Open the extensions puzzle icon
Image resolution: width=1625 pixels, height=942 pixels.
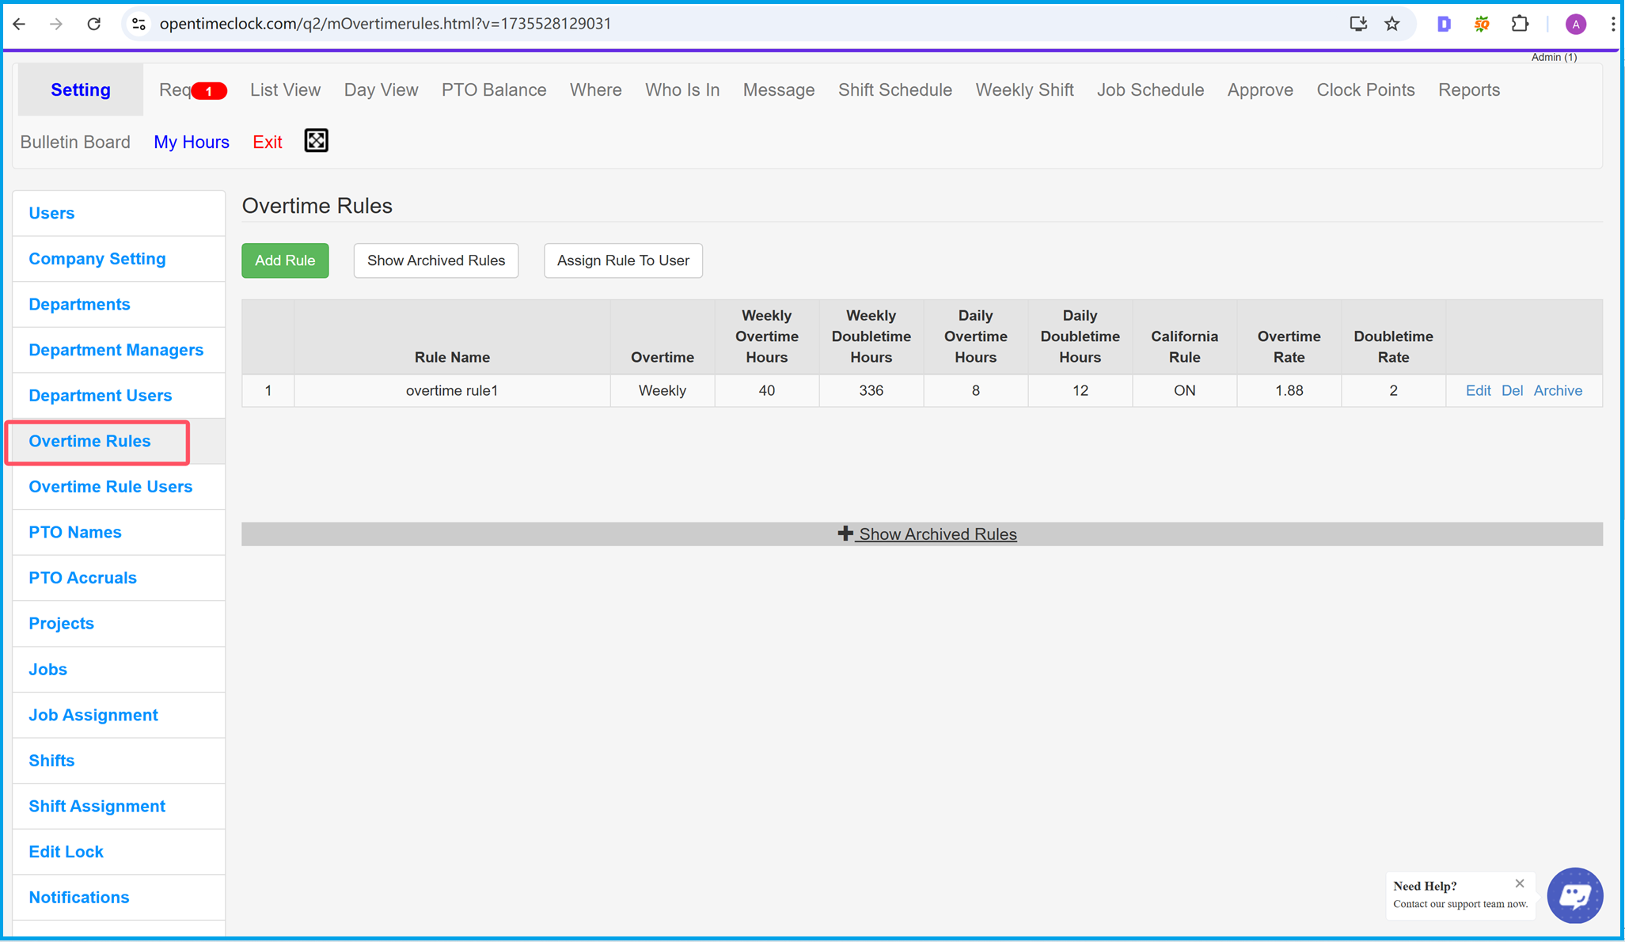(x=1520, y=24)
